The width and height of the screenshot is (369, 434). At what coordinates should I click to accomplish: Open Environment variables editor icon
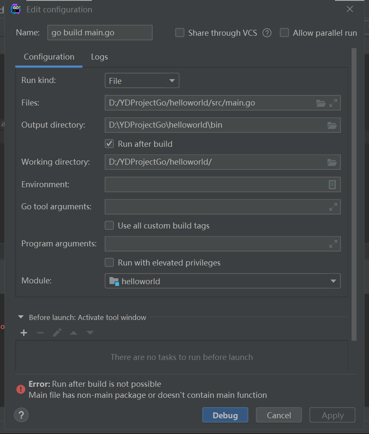coord(332,185)
